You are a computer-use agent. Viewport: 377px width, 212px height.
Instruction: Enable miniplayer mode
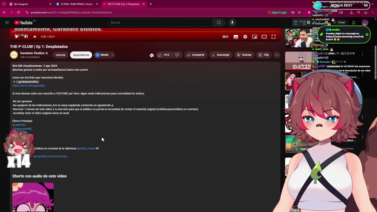254,37
